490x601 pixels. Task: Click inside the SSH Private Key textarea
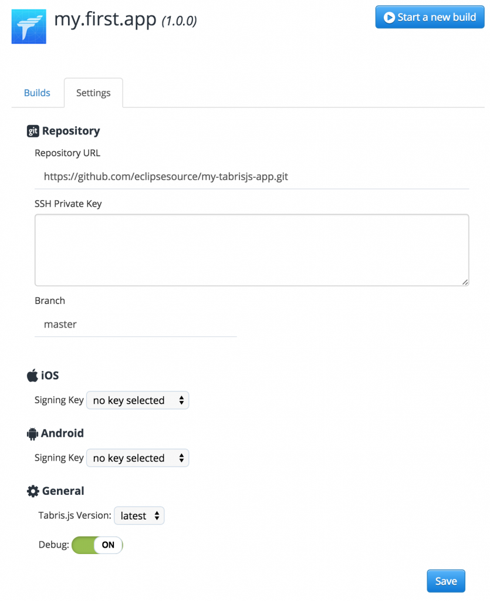(x=252, y=250)
